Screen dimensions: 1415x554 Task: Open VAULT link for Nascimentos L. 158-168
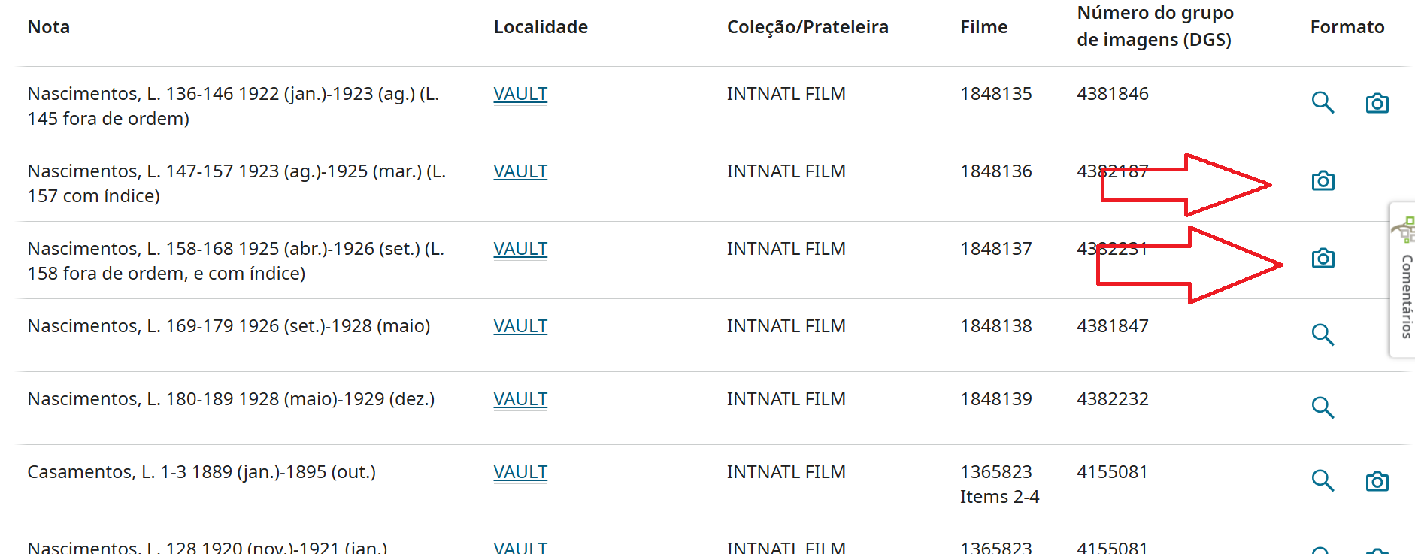pyautogui.click(x=520, y=249)
